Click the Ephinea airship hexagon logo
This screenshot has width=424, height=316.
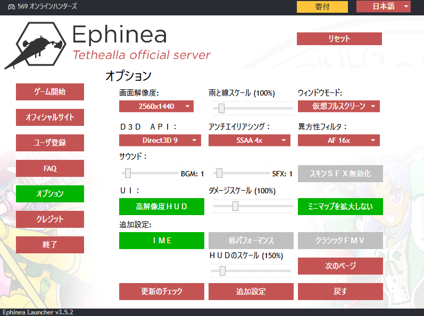click(x=36, y=45)
